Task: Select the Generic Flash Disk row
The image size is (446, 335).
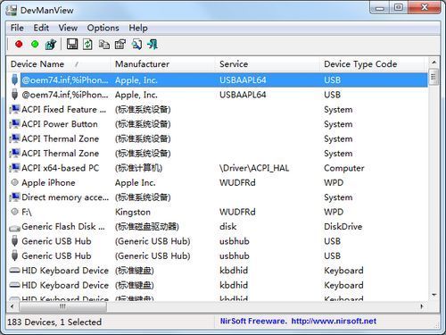Action: click(x=217, y=227)
